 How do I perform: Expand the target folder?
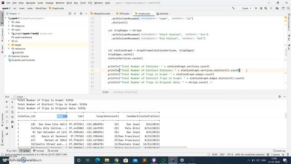click(x=9, y=45)
